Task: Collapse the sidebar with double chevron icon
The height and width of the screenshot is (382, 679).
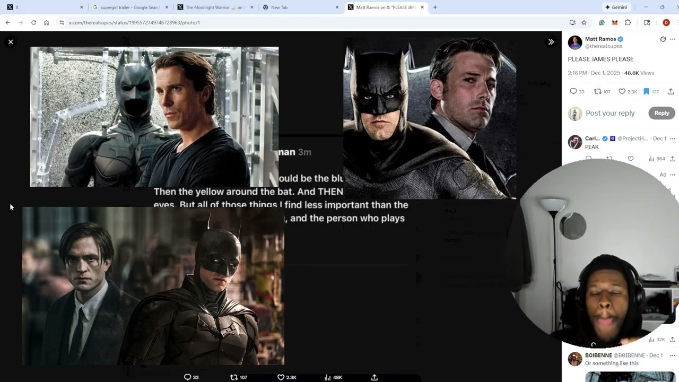Action: [551, 42]
